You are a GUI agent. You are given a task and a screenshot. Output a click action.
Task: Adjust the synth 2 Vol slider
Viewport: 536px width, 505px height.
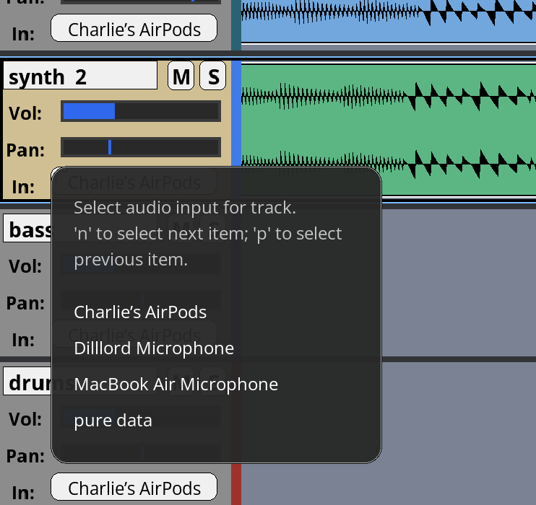[x=141, y=111]
